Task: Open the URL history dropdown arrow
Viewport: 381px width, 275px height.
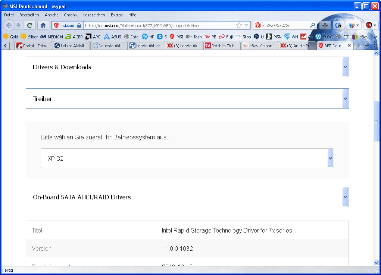Action: (247, 25)
